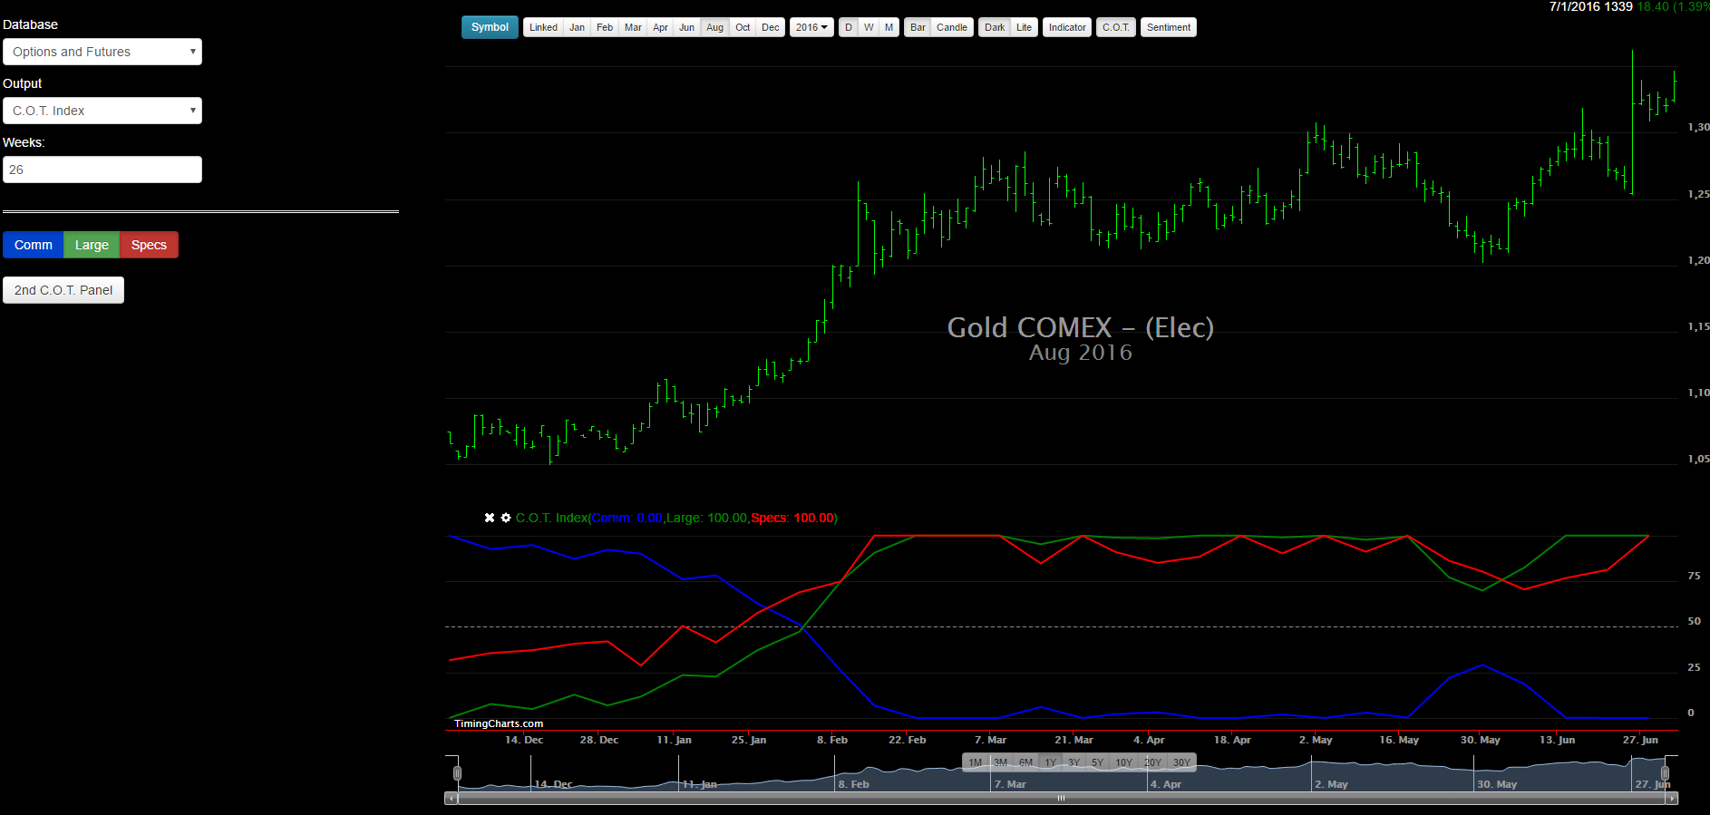
Task: Click the 'Specs: 100.00' legend value
Action: 792,518
